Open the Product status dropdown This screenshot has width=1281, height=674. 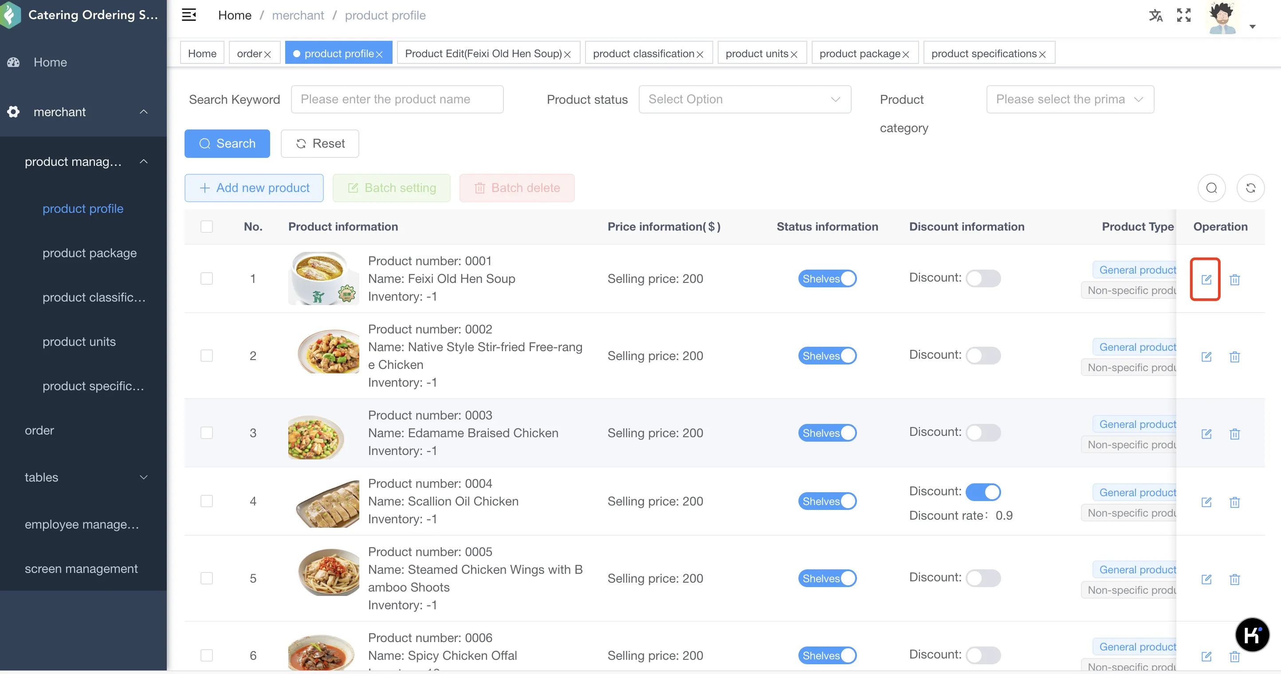pos(744,99)
